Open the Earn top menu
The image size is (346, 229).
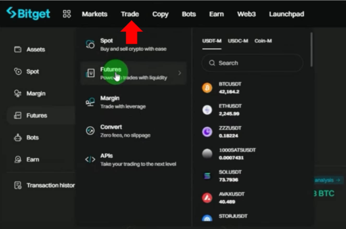(x=216, y=14)
